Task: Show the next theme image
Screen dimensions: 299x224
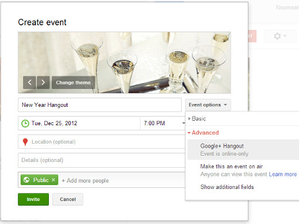Action: click(43, 83)
